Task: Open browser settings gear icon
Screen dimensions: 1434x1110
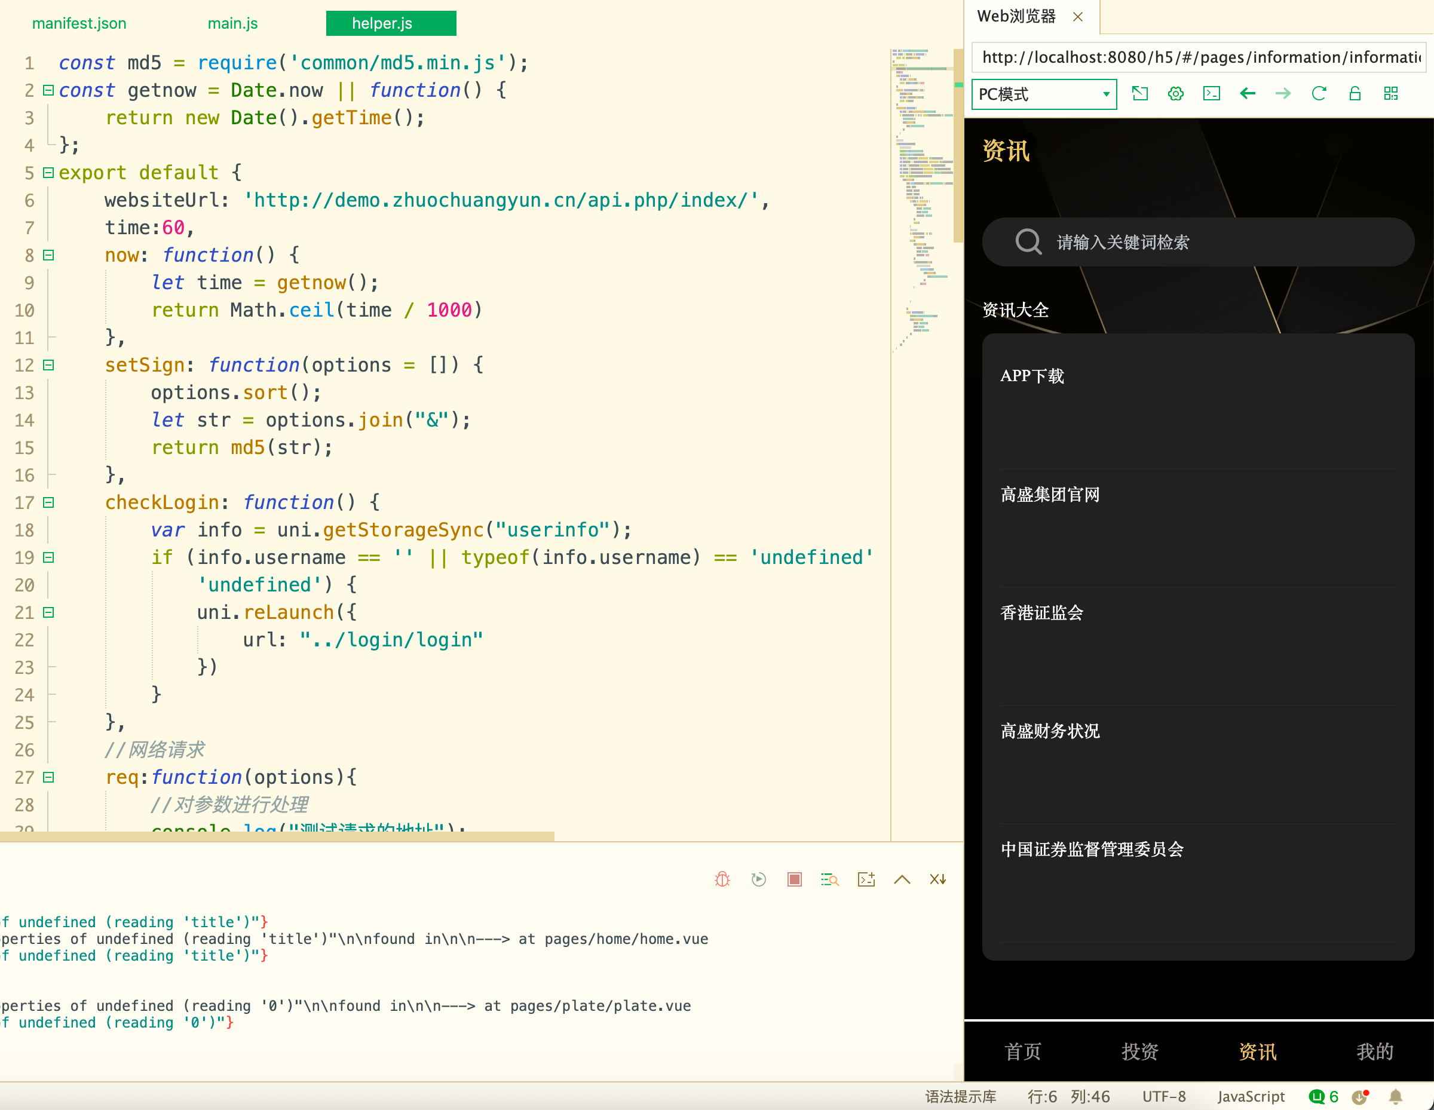Action: point(1175,94)
